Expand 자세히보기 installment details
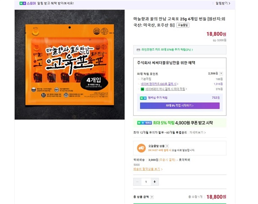Viewport: 258px width, 204px height. click(x=198, y=132)
